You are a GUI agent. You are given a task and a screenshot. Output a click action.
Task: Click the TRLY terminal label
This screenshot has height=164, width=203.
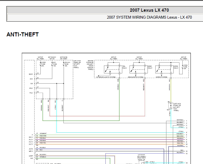click(x=31, y=93)
